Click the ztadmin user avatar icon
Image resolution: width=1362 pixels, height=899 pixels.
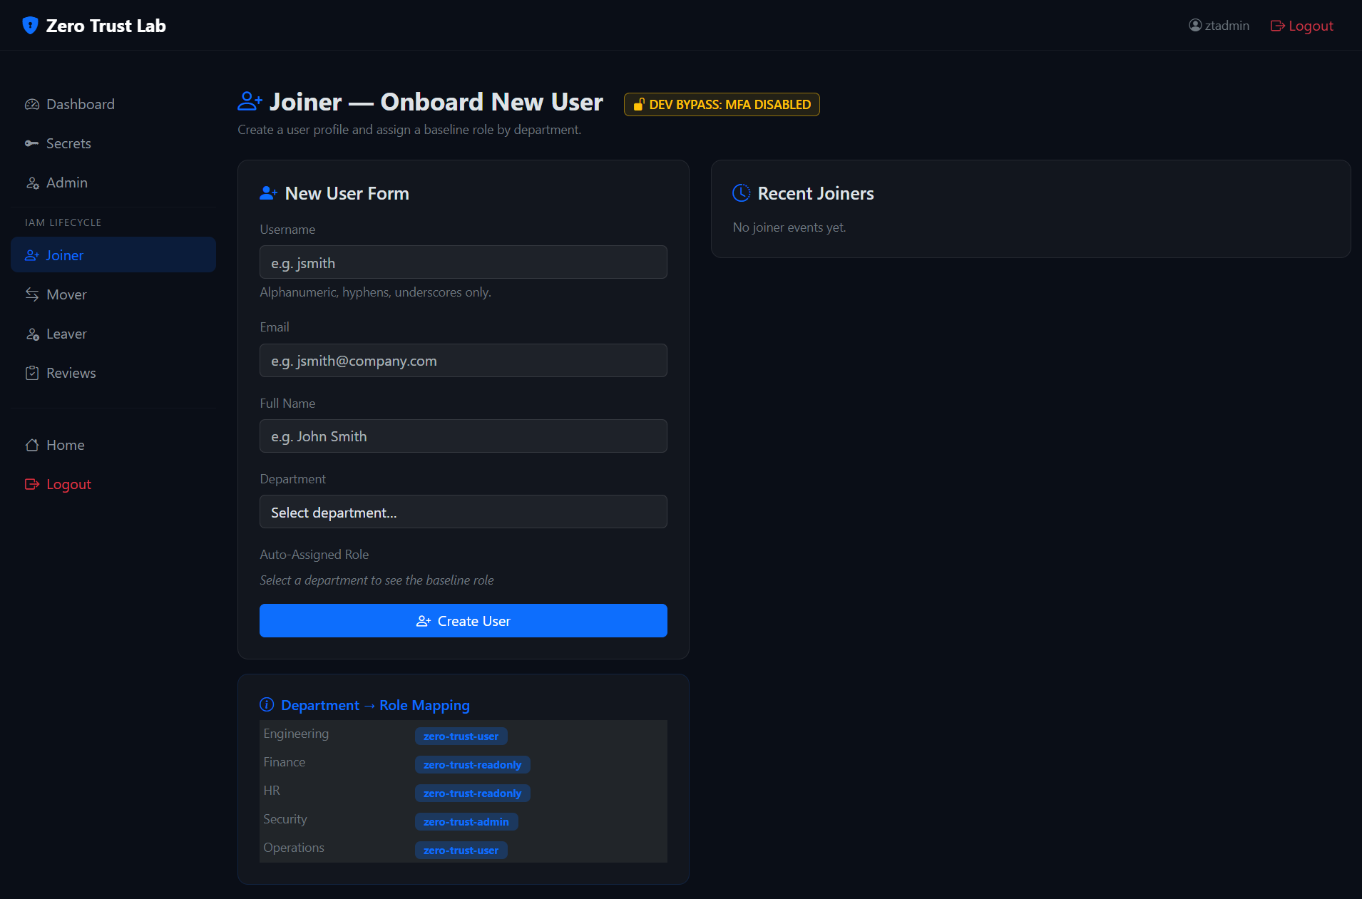pos(1195,26)
